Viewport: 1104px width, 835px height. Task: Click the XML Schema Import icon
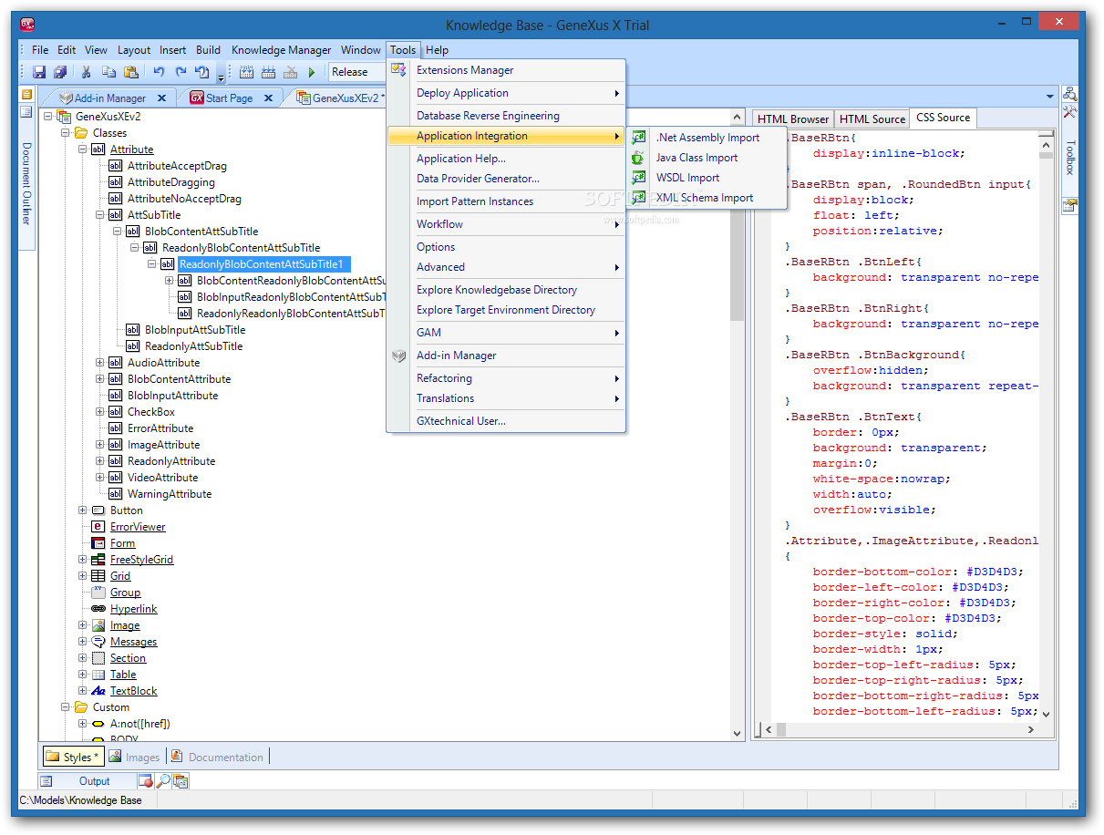(x=639, y=198)
